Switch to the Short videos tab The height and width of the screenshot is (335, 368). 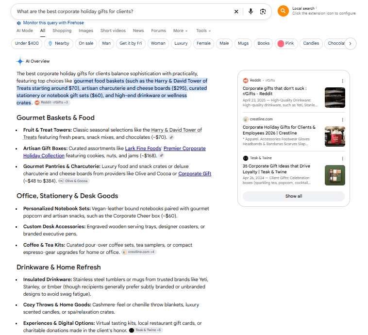pyautogui.click(x=113, y=31)
